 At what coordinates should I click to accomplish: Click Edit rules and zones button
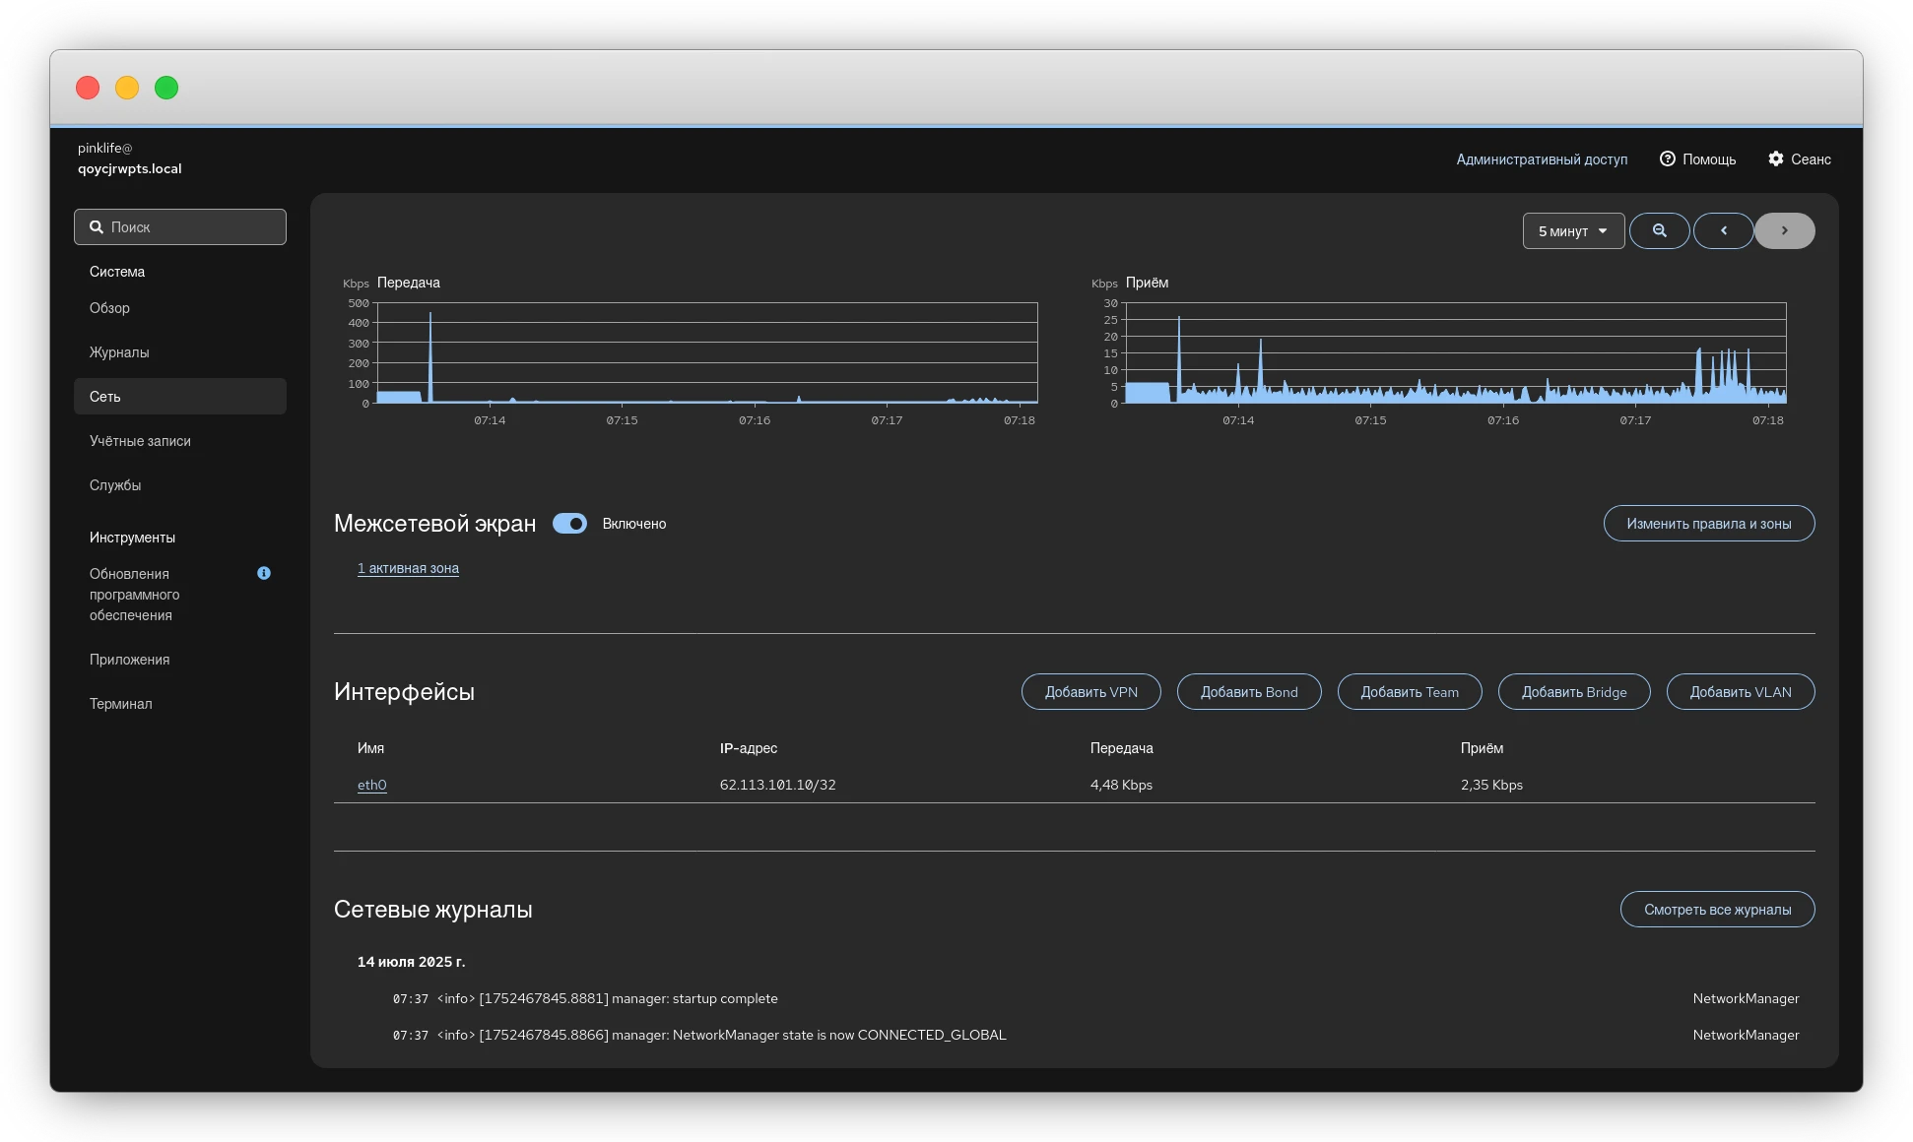[1708, 524]
